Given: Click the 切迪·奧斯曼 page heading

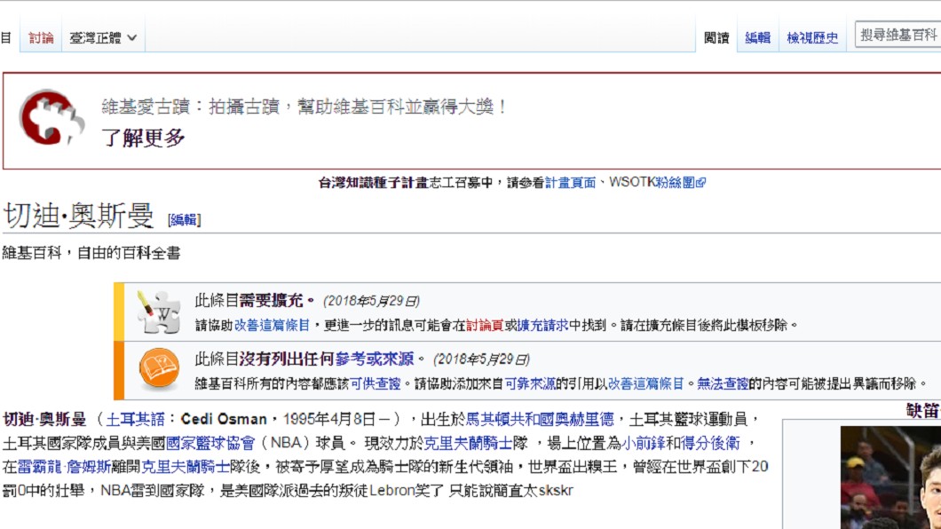Looking at the screenshot, I should (79, 216).
